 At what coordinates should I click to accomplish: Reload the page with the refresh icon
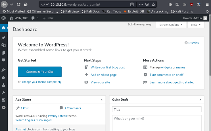(18, 5)
